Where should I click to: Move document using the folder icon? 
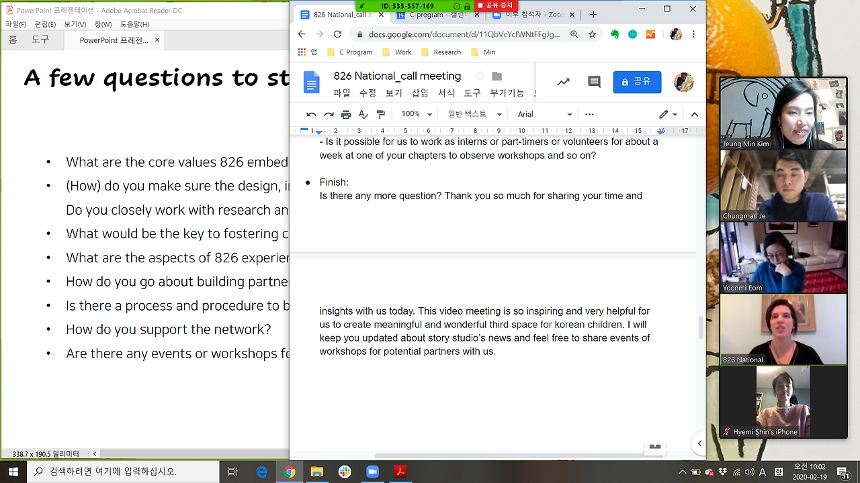(497, 76)
